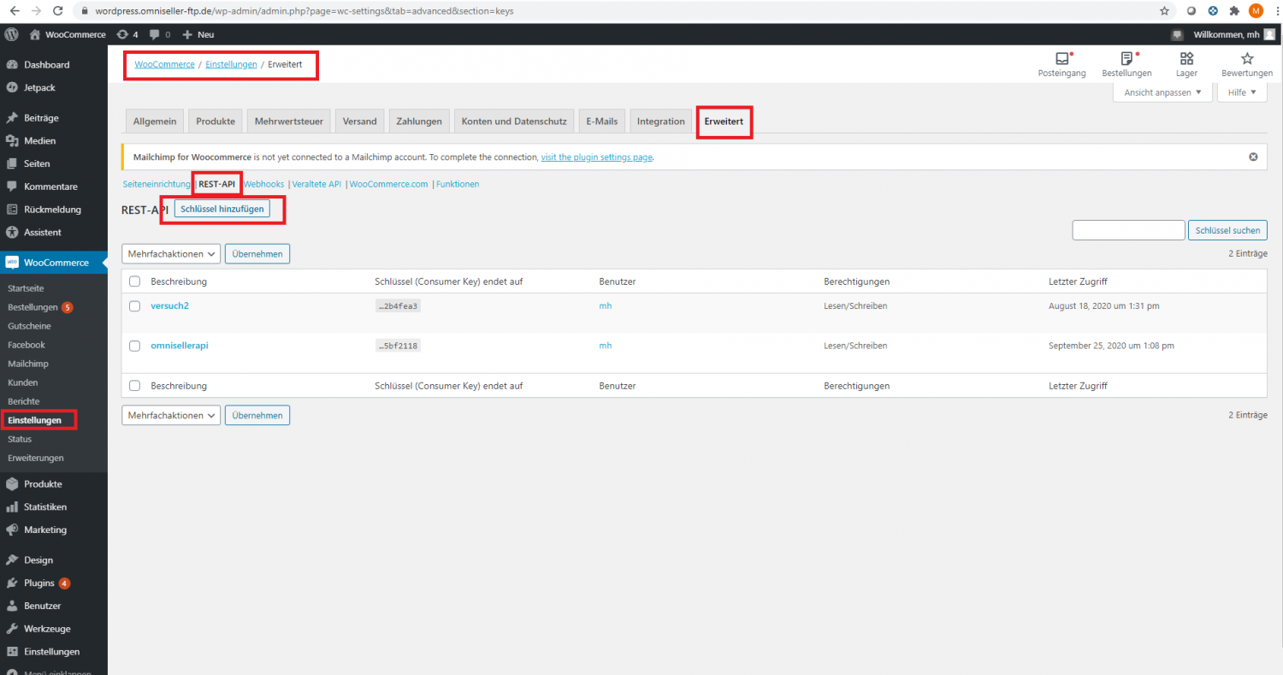Open the Lager stock icon
1283x675 pixels.
click(1186, 59)
